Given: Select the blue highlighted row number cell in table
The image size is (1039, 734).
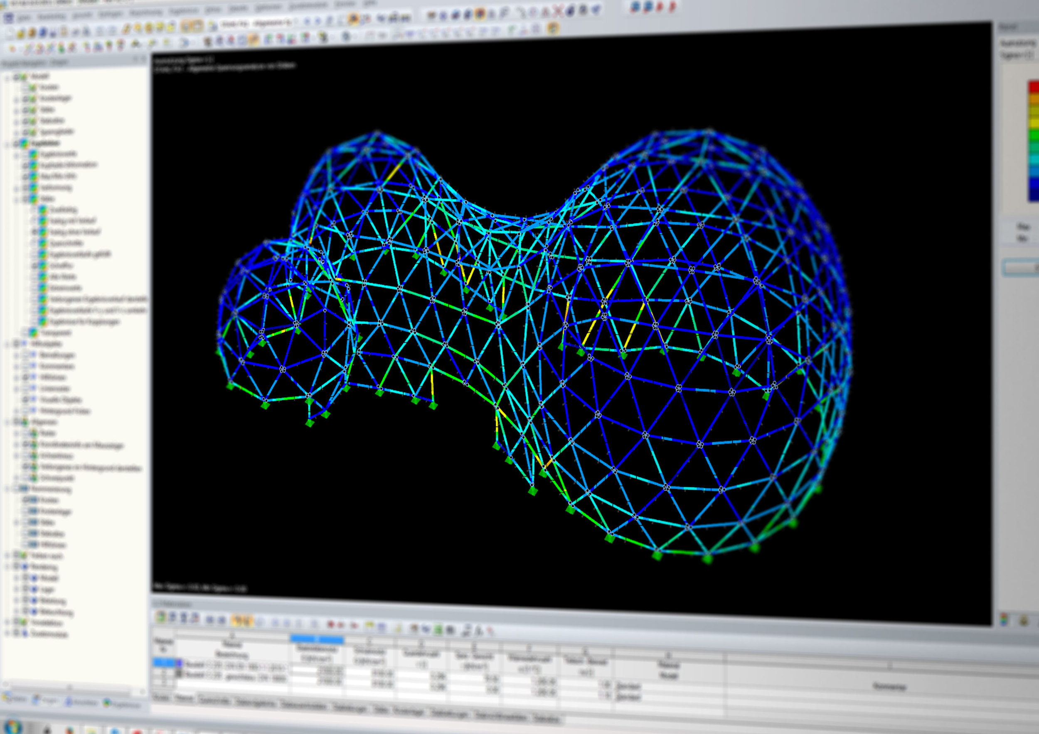Looking at the screenshot, I should (163, 663).
